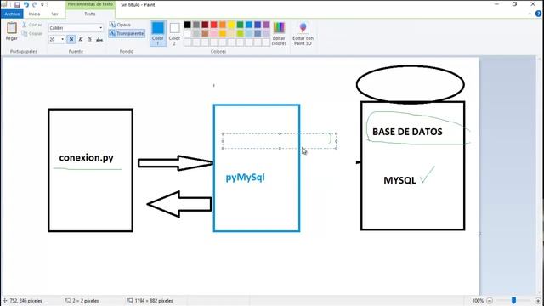The image size is (544, 306).
Task: Redo the last undone action
Action: tap(35, 4)
